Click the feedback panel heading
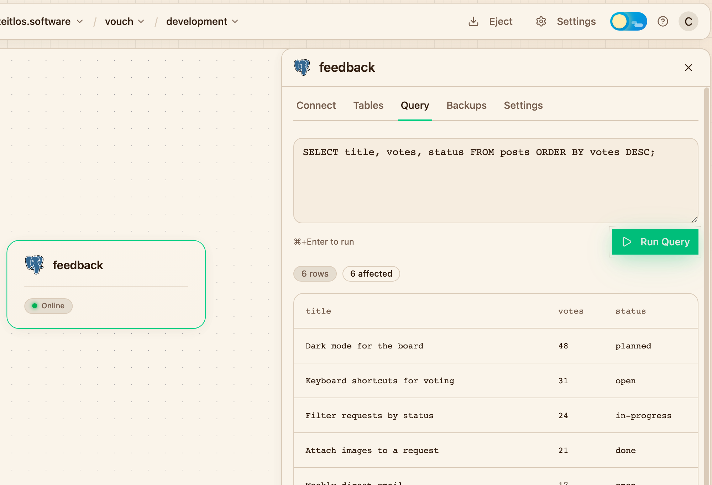This screenshot has height=485, width=712. pyautogui.click(x=347, y=67)
